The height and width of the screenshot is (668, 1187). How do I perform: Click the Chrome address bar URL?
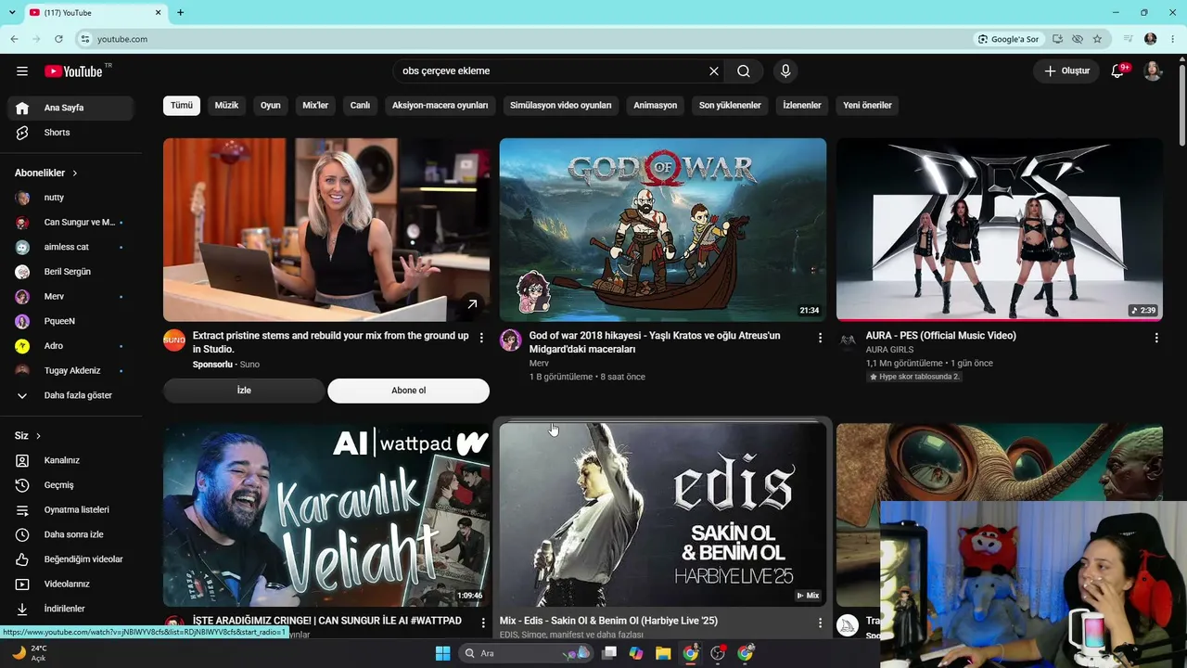tap(122, 39)
